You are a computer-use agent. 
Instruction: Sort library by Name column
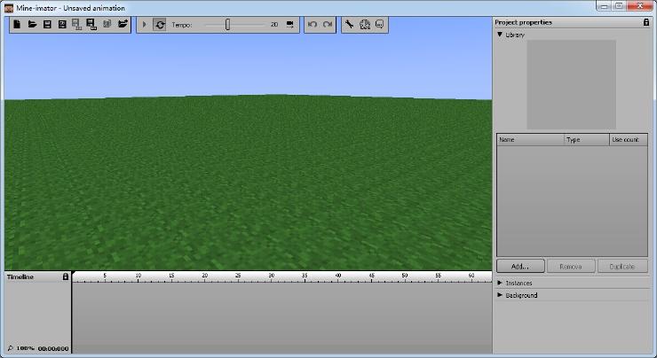[530, 140]
